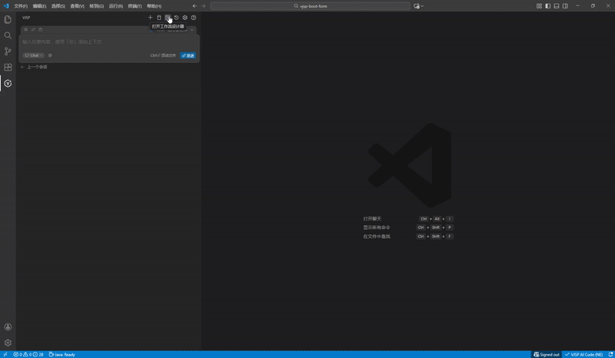Open the Search view in activity bar
This screenshot has width=615, height=358.
pos(8,35)
